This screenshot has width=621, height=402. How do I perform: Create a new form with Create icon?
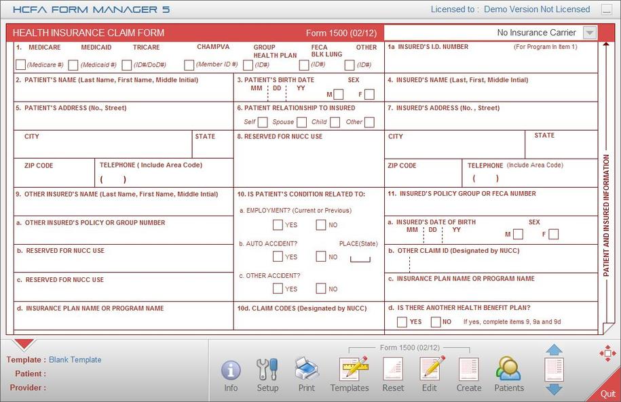coord(468,369)
